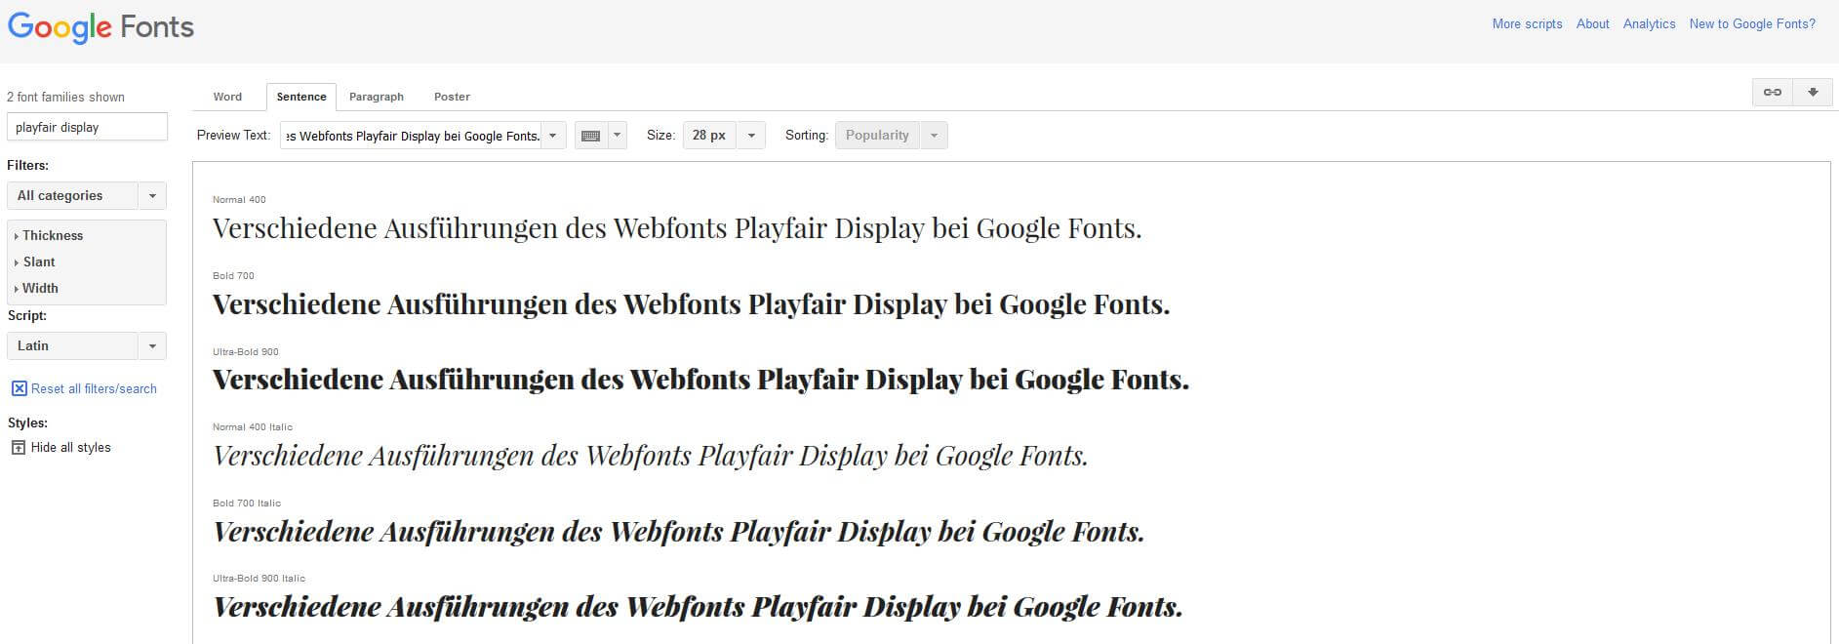Click the Ultra-Bold 900 Italic preview sentence
Image resolution: width=1839 pixels, height=644 pixels.
tap(698, 607)
